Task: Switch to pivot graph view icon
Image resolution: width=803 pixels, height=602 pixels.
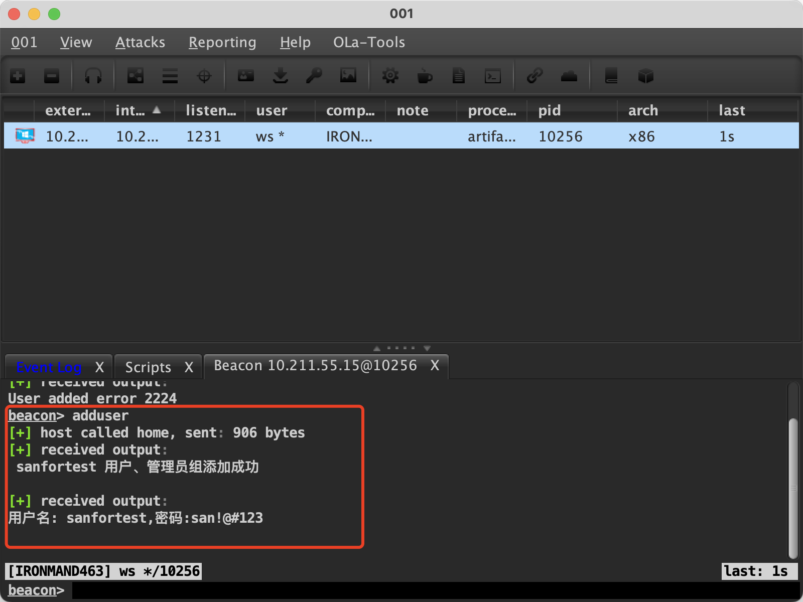Action: pos(136,76)
